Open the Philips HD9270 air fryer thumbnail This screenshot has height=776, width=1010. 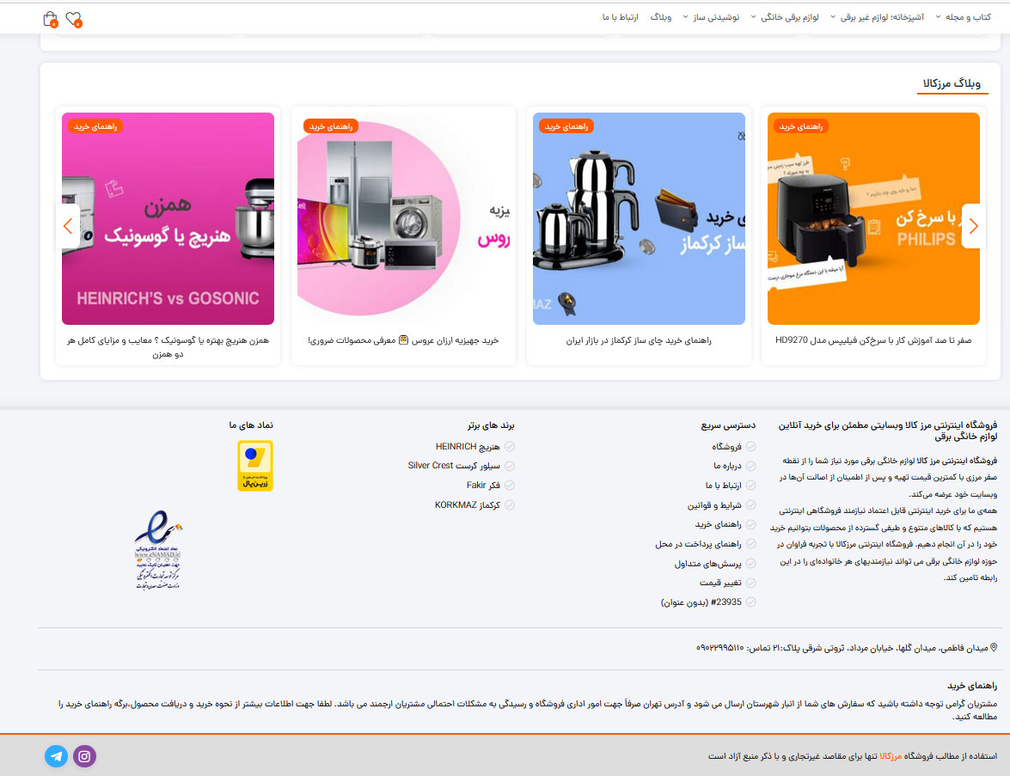tap(873, 219)
